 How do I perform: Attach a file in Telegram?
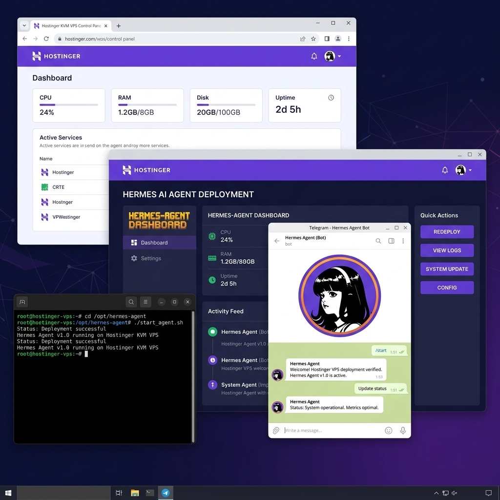tap(276, 431)
